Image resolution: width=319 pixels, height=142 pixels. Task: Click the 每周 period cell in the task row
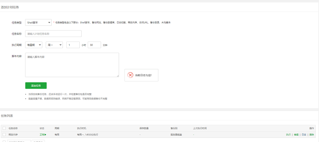[57, 135]
